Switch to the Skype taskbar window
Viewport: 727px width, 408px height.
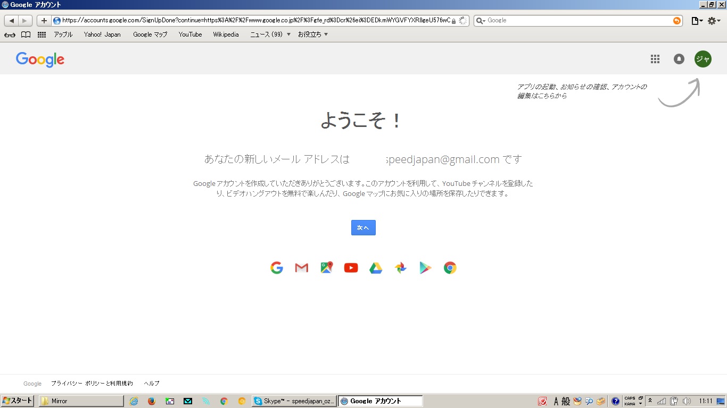pos(294,401)
